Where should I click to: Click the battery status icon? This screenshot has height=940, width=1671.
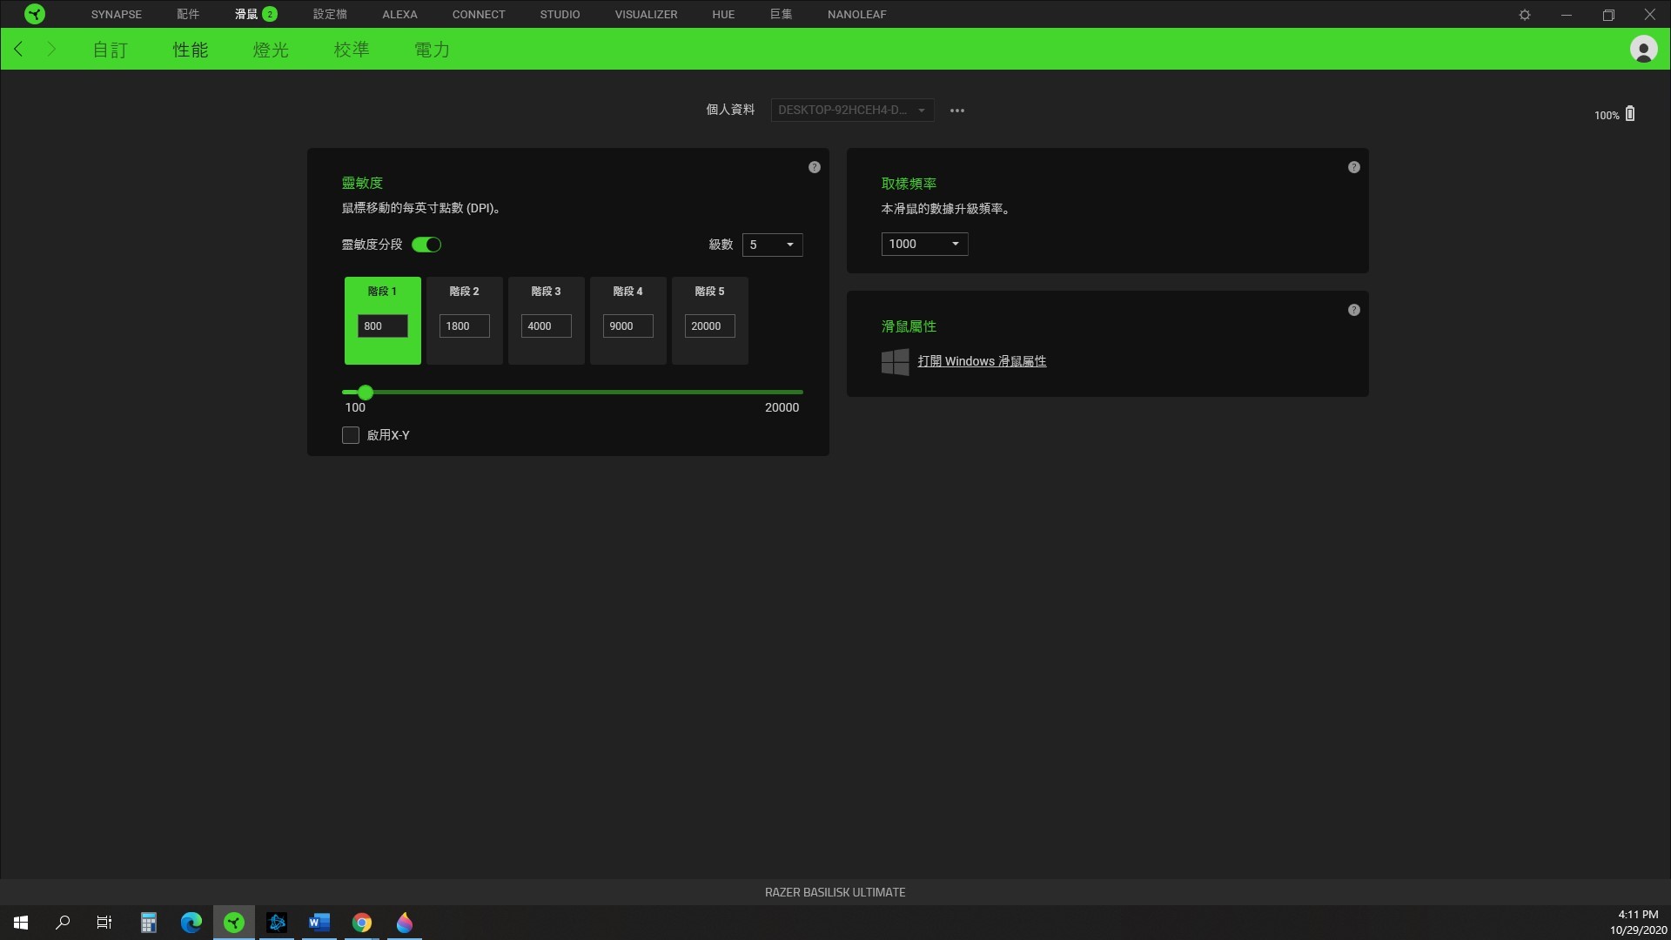1630,114
